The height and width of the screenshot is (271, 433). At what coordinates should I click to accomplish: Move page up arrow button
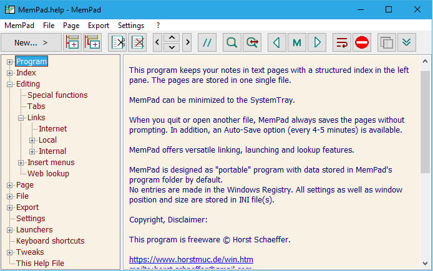(172, 37)
